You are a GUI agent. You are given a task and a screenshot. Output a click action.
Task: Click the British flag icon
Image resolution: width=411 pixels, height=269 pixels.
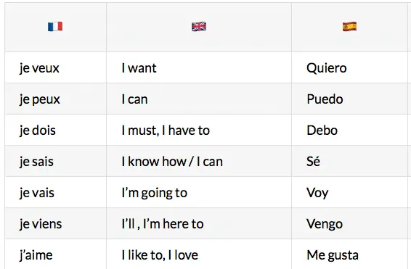click(199, 26)
